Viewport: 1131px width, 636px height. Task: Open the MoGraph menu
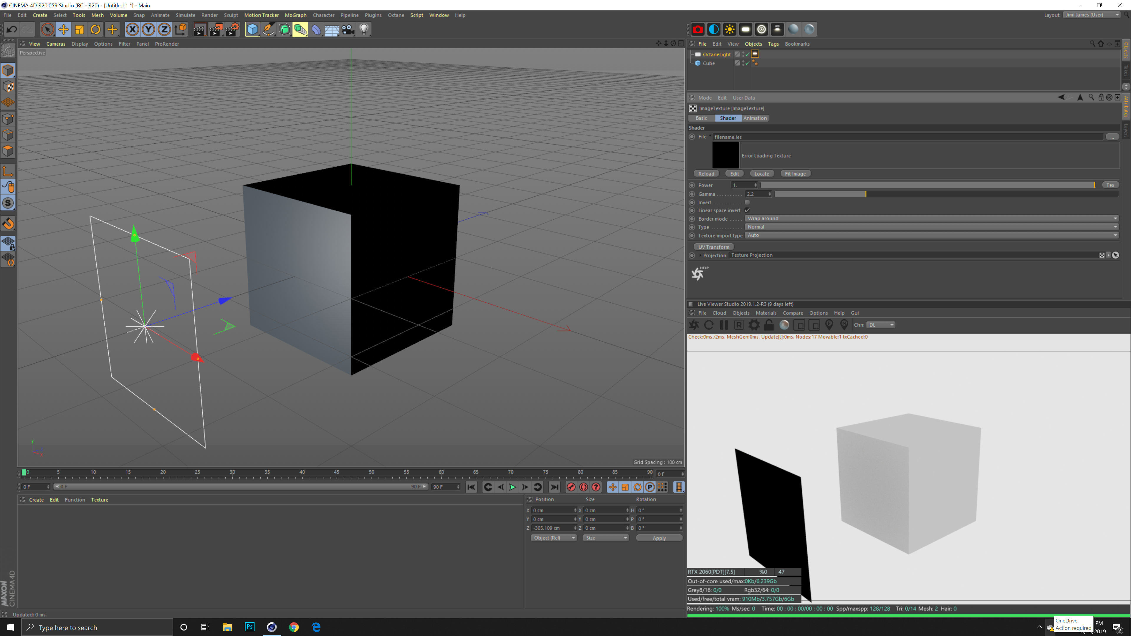(x=295, y=15)
